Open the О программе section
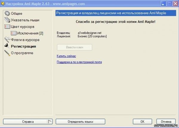The width and height of the screenshot is (179, 128). [22, 53]
